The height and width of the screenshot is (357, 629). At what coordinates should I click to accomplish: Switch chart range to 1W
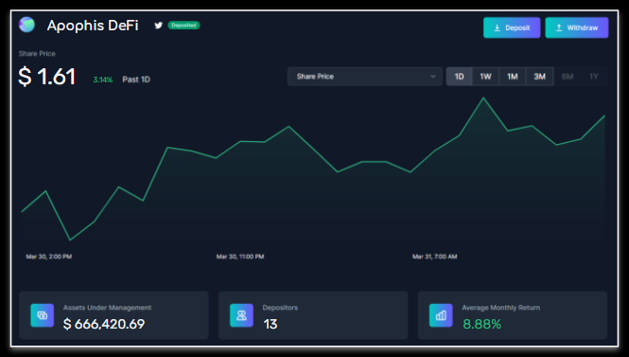(x=486, y=77)
